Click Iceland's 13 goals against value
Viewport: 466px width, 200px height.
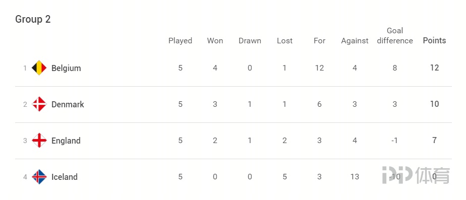click(355, 177)
